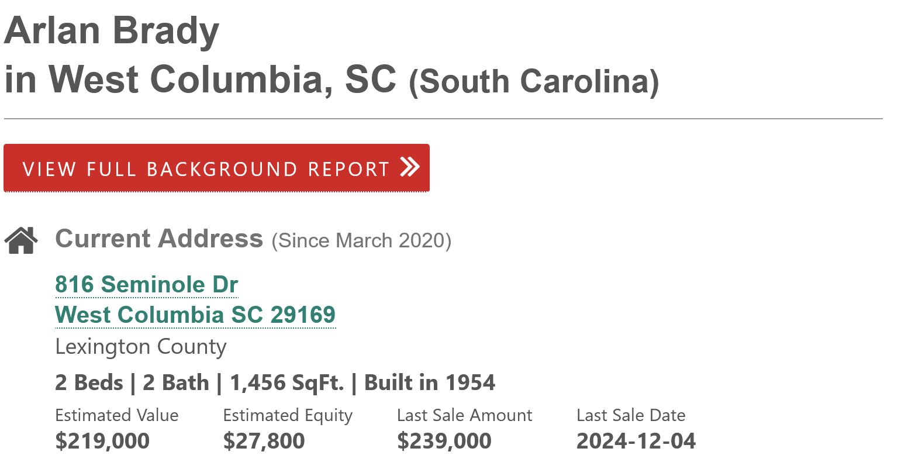Image resolution: width=922 pixels, height=469 pixels.
Task: Open the 816 Seminole Dr address link
Action: pos(146,285)
